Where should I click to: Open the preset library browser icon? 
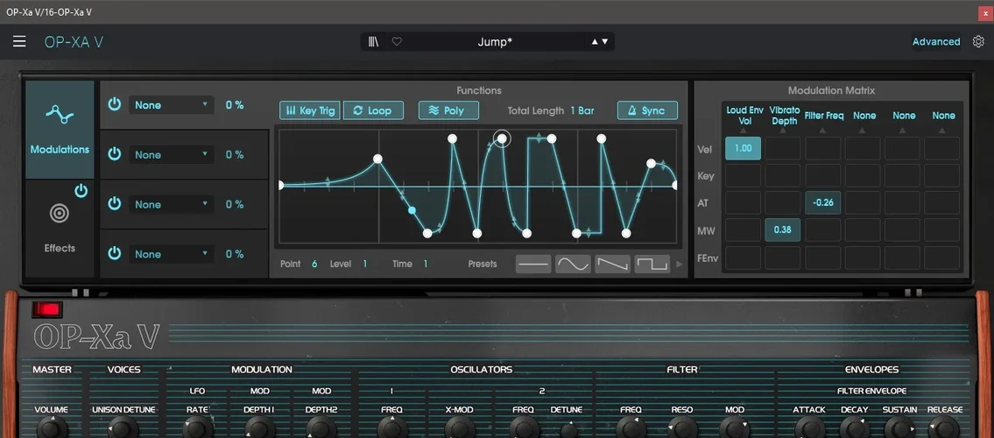(x=373, y=42)
